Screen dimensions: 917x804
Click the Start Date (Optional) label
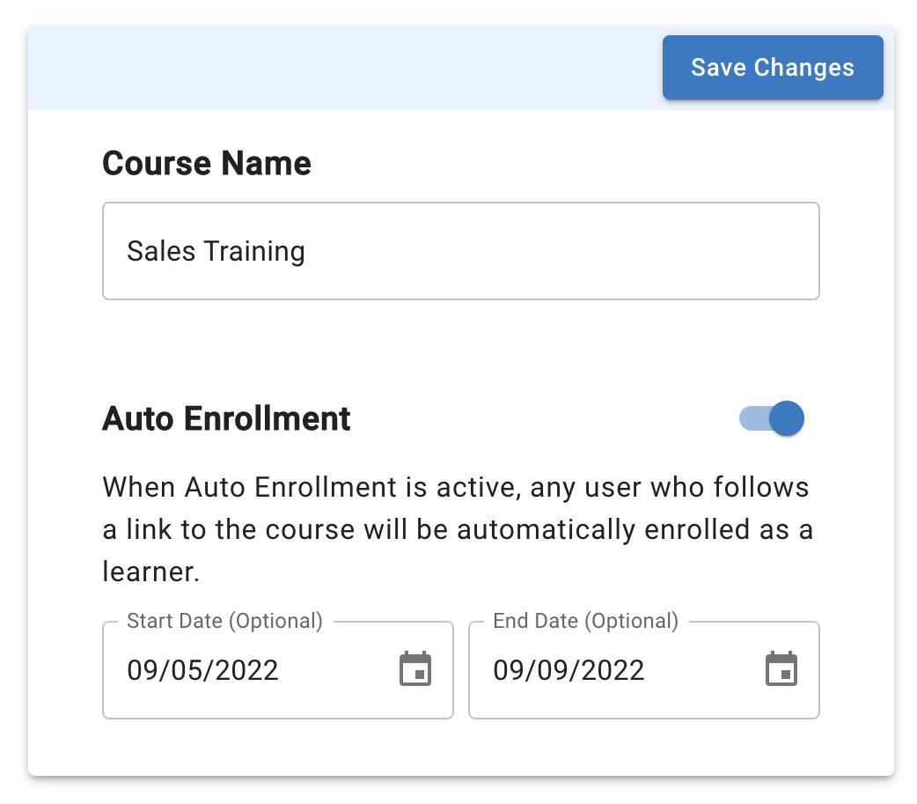click(x=224, y=621)
